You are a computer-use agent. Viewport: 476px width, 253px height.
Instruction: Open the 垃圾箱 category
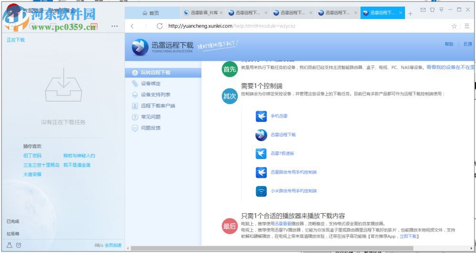(x=13, y=234)
